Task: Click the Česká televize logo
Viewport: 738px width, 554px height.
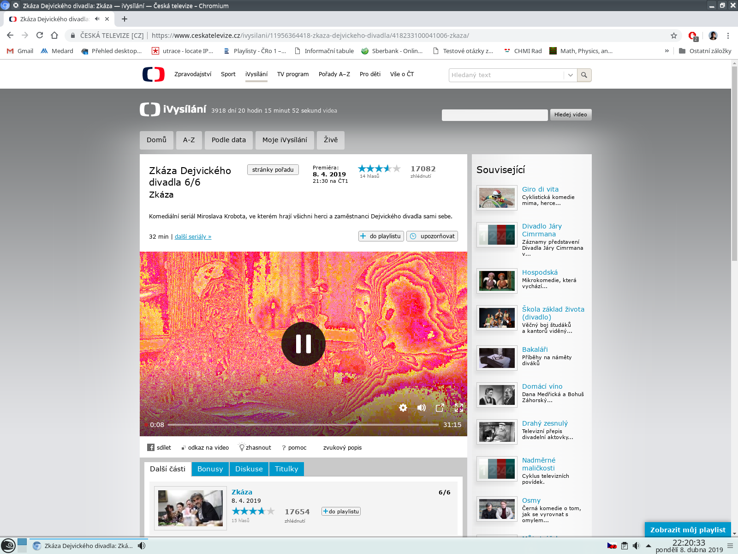Action: [x=154, y=74]
